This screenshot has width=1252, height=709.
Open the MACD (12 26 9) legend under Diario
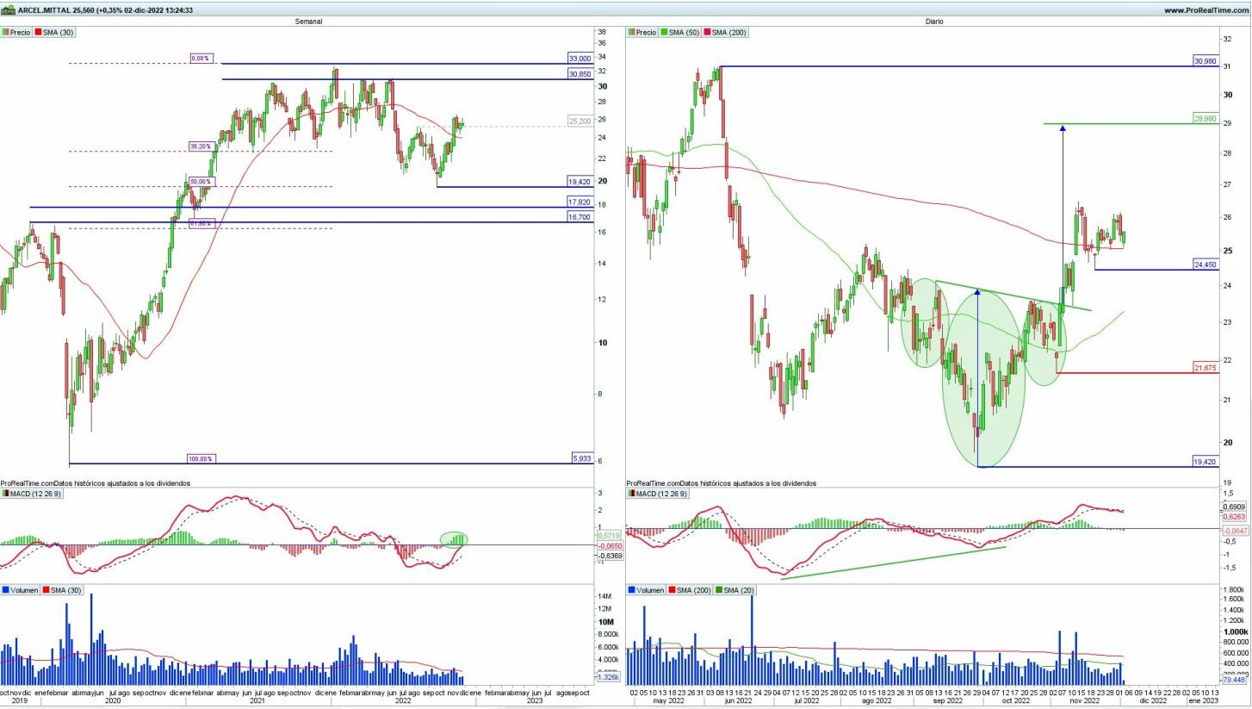click(657, 494)
